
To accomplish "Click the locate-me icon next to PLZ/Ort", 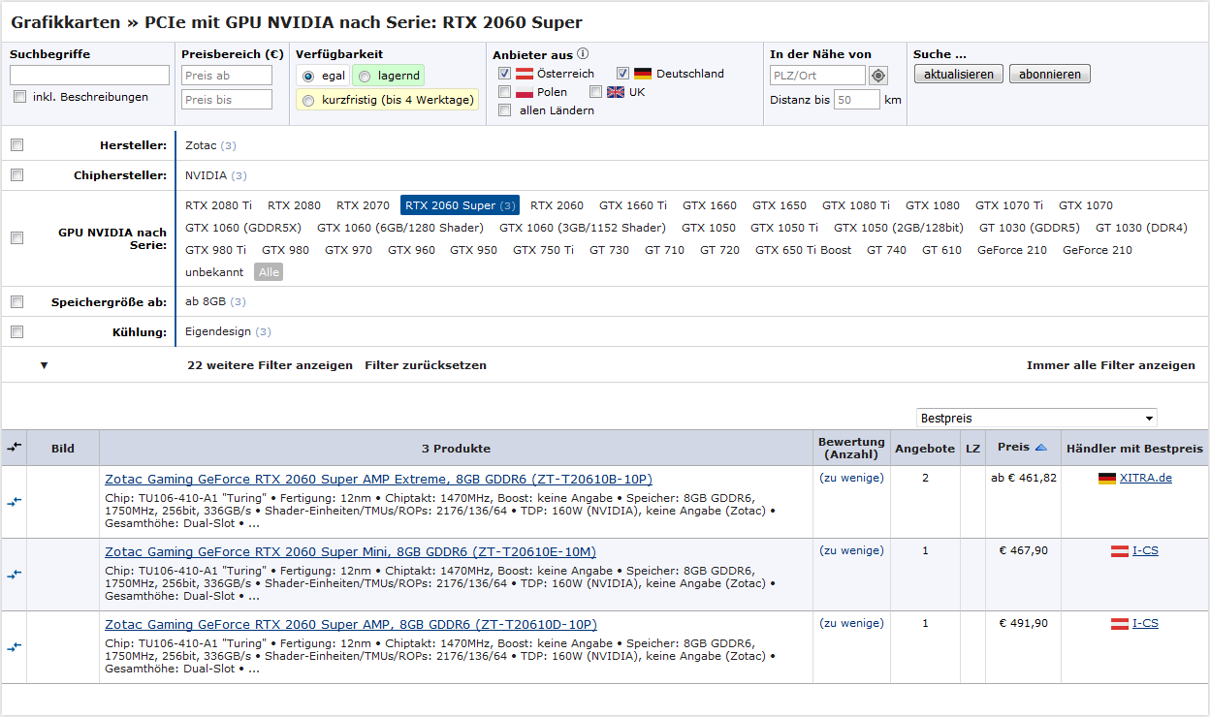I will click(x=878, y=76).
